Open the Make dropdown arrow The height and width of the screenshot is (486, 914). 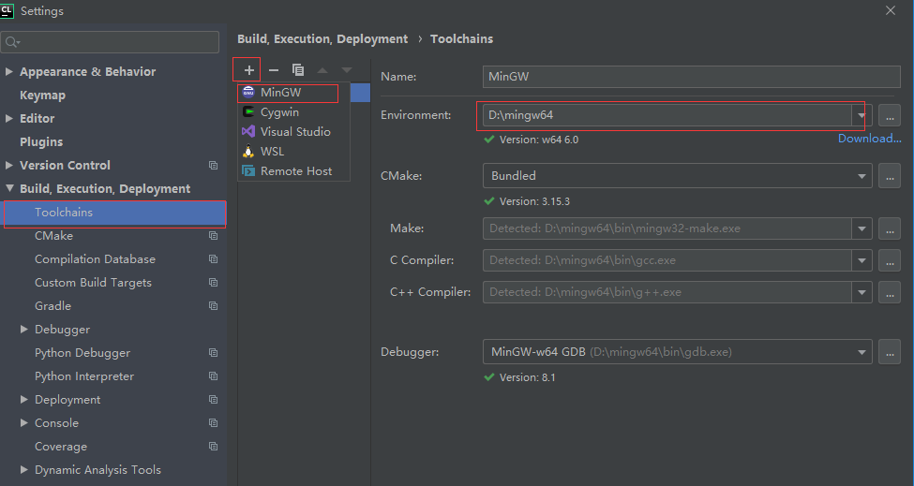(862, 228)
